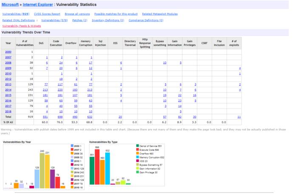
Task: Open the Internet Explorer product link
Action: click(38, 5)
